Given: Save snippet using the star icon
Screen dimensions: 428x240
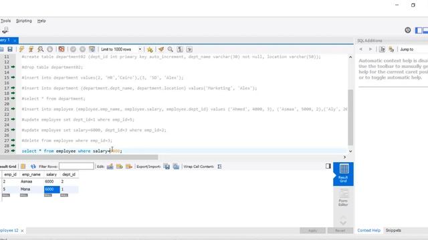Looking at the screenshot, I should pyautogui.click(x=150, y=49).
